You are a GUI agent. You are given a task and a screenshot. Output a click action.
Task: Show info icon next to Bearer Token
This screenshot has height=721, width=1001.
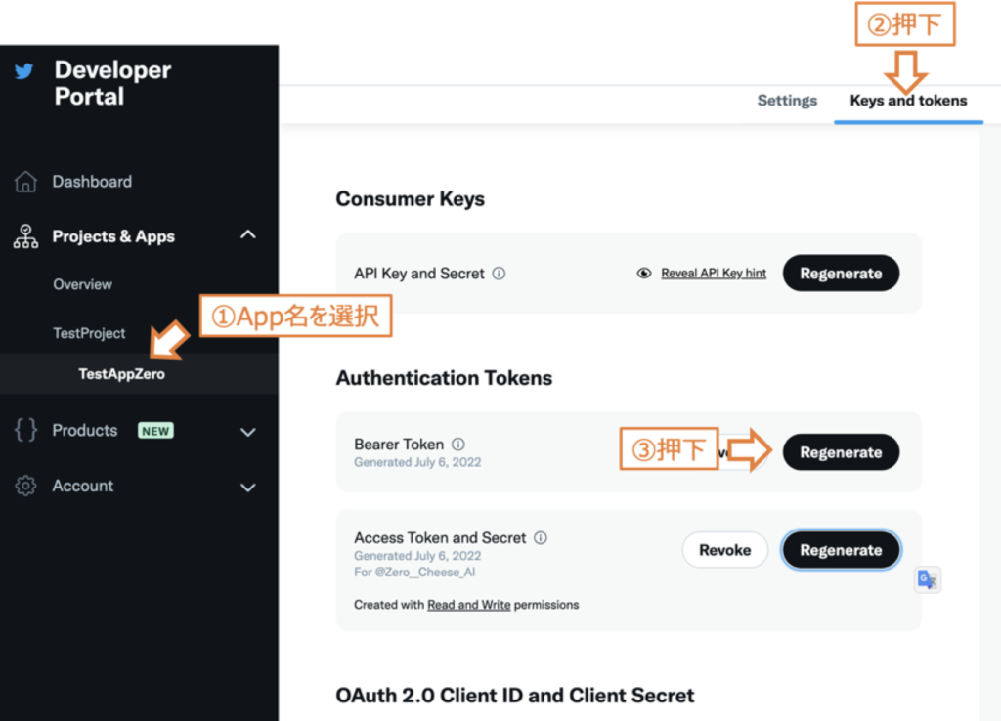(458, 445)
